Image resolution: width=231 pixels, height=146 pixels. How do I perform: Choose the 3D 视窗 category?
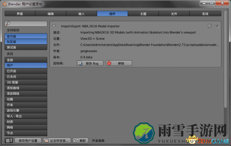(26, 82)
